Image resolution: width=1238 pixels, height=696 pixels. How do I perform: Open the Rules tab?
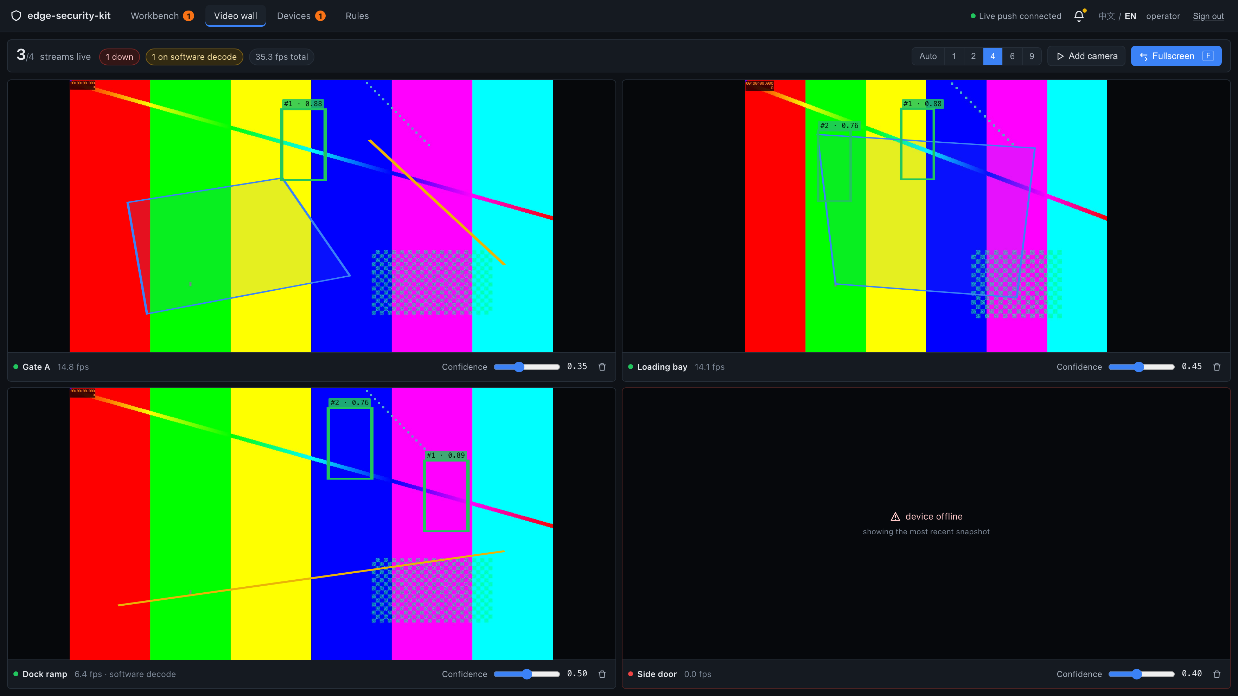(357, 16)
